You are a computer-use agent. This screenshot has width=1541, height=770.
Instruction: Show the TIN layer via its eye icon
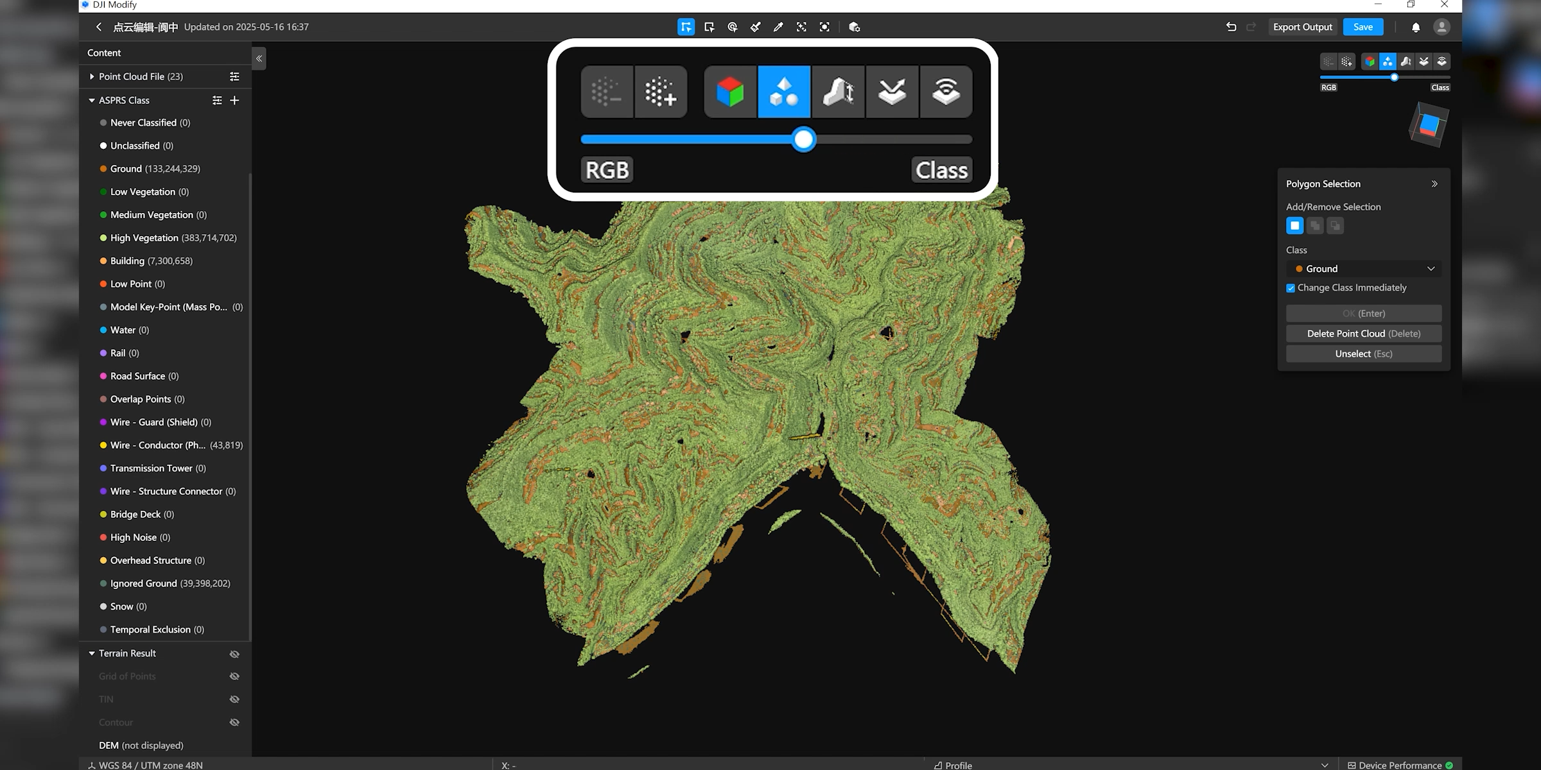[234, 699]
